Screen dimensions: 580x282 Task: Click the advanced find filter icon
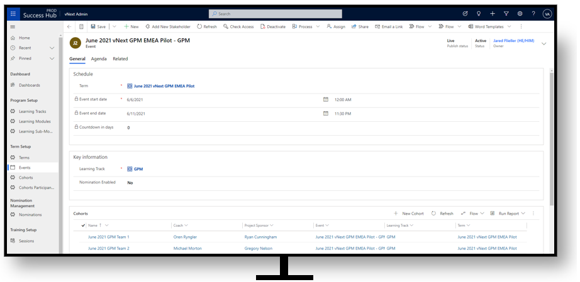(x=506, y=13)
